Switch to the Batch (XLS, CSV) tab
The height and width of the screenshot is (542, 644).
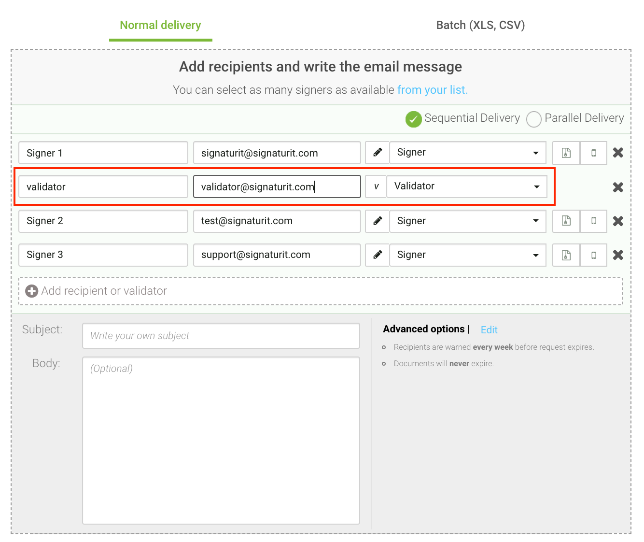480,25
